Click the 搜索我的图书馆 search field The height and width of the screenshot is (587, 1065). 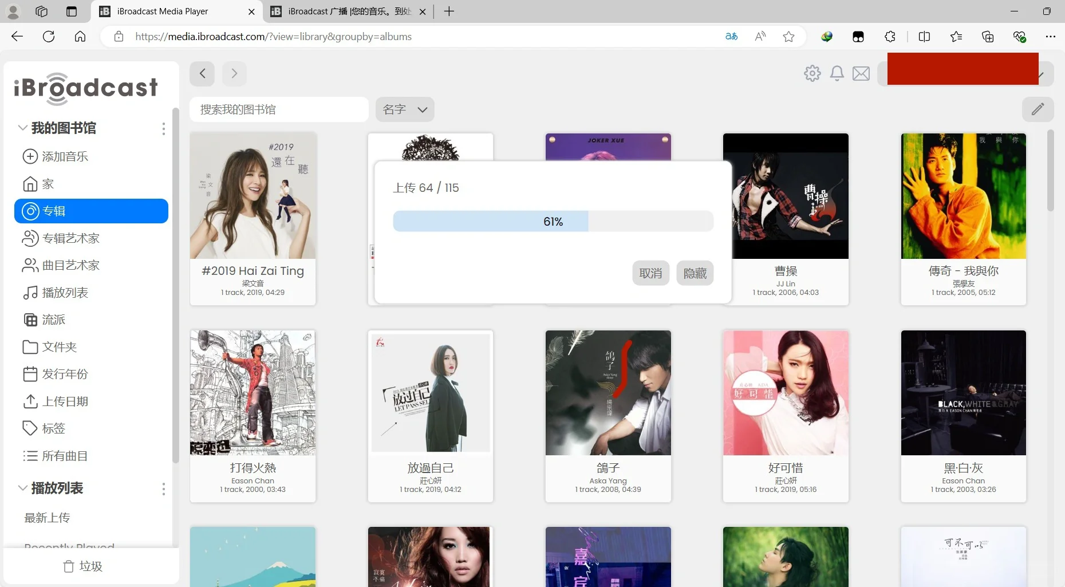coord(279,109)
